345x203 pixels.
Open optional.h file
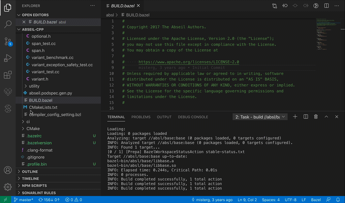tap(41, 36)
